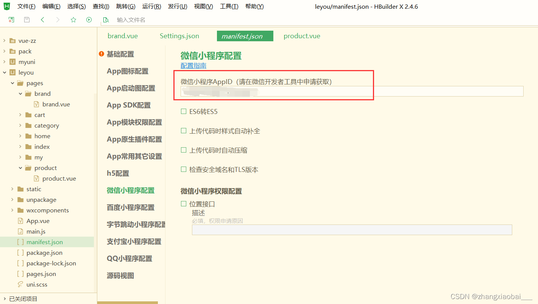Click the cart folder icon
The image size is (538, 304).
click(28, 115)
